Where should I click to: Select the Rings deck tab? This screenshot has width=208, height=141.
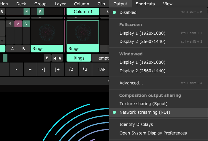click(79, 58)
